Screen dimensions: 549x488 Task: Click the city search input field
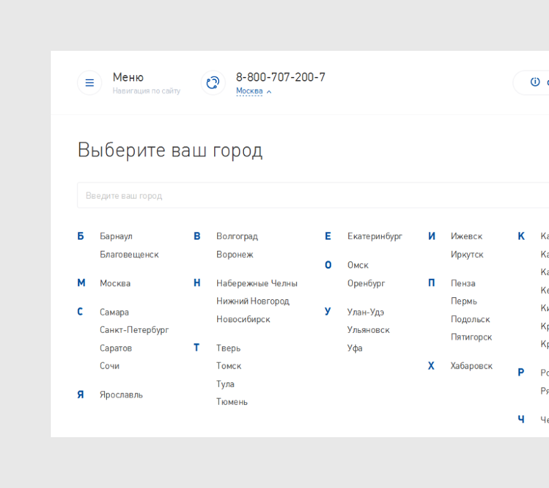[311, 196]
